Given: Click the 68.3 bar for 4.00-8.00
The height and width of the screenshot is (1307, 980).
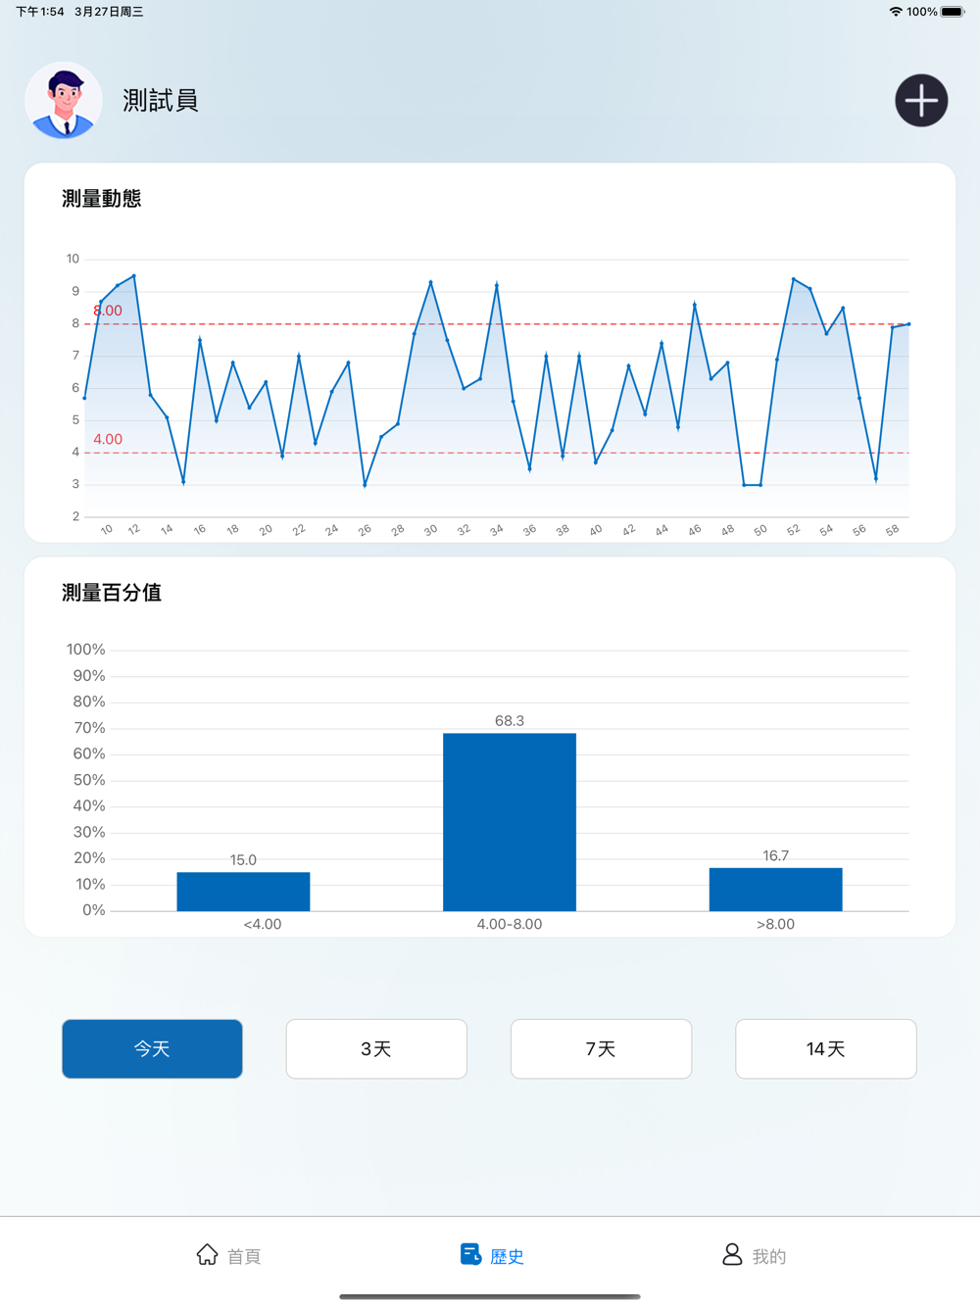Looking at the screenshot, I should [510, 822].
